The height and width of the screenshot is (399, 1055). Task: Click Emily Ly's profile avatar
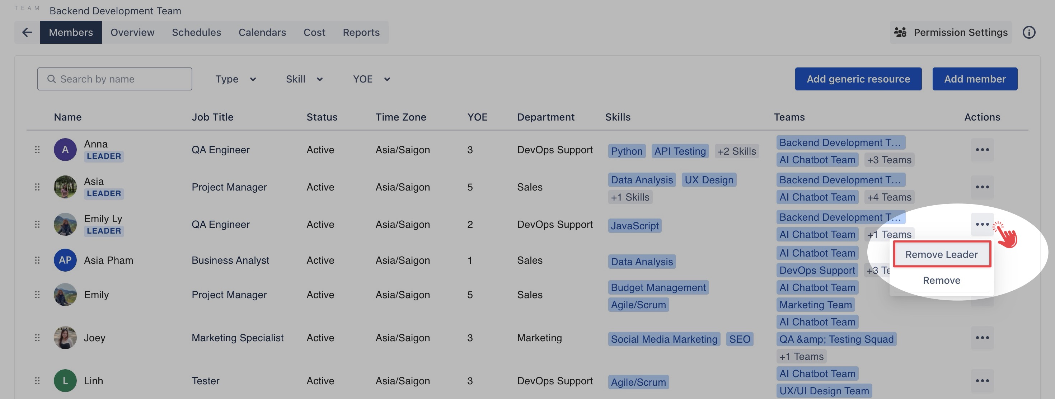click(65, 225)
